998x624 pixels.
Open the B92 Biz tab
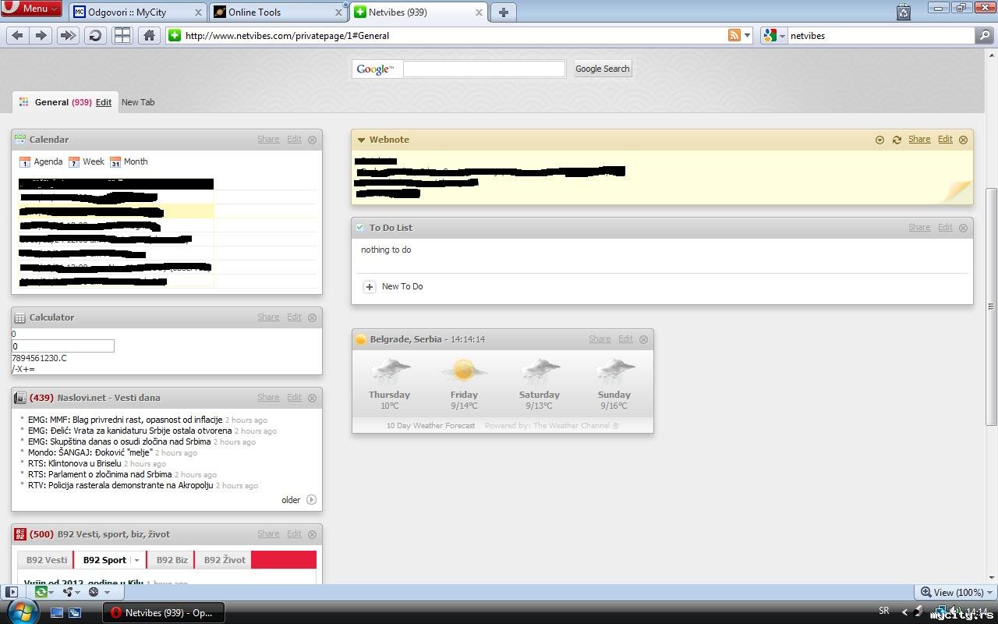tap(172, 560)
